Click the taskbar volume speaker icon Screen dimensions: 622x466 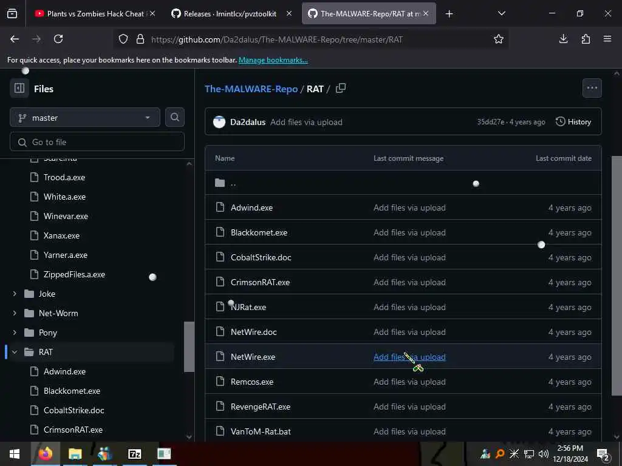click(544, 454)
